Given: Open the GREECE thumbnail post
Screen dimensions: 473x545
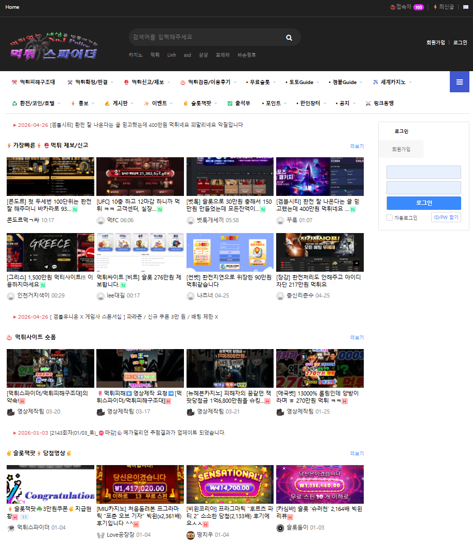Looking at the screenshot, I should pyautogui.click(x=50, y=252).
